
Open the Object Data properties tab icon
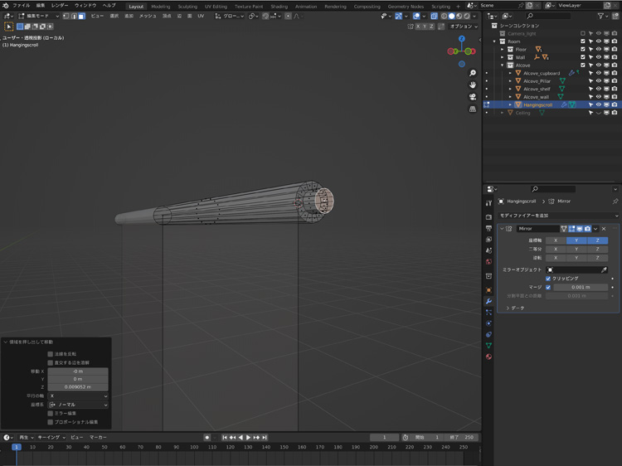click(x=488, y=346)
